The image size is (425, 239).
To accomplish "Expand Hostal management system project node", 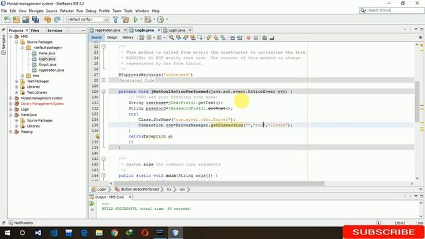I will point(11,98).
